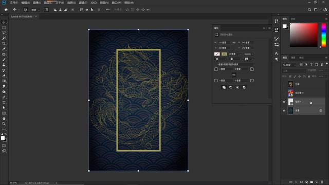Select the Zoom magnifier tool
The image size is (329, 185).
(x=4, y=124)
